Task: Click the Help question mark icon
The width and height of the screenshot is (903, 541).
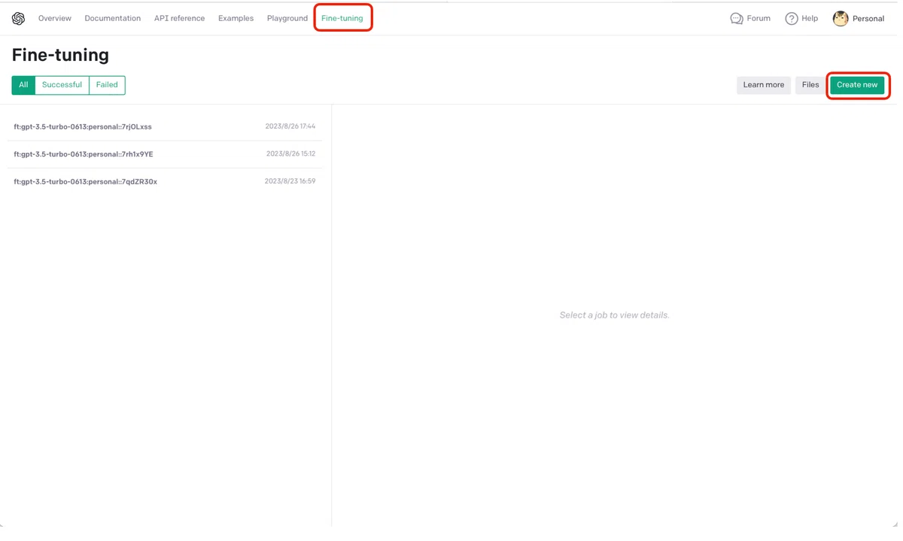Action: [x=791, y=19]
